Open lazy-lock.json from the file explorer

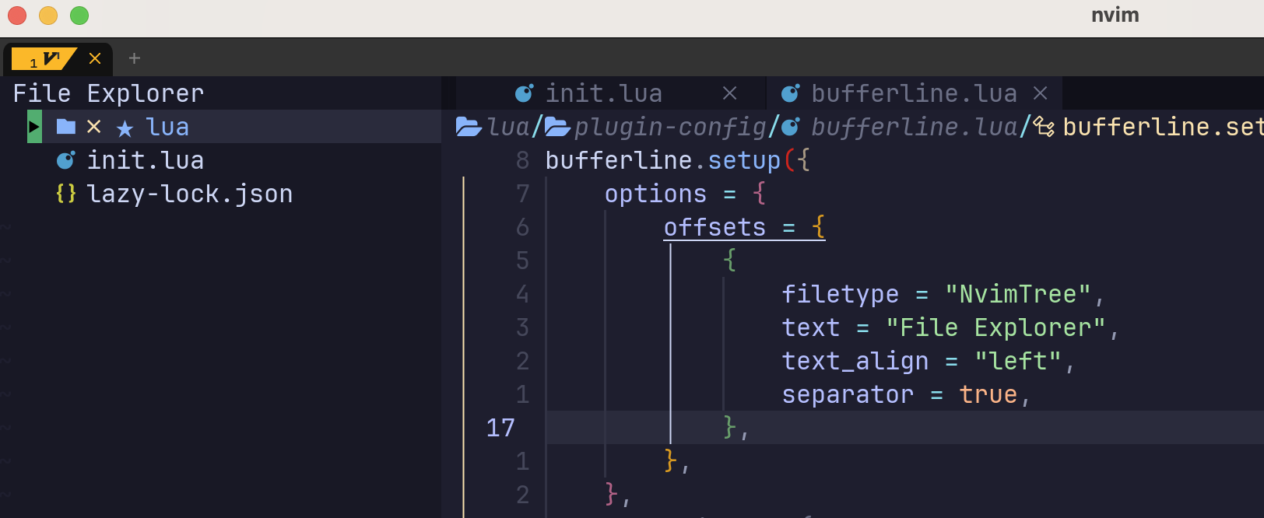(x=189, y=194)
